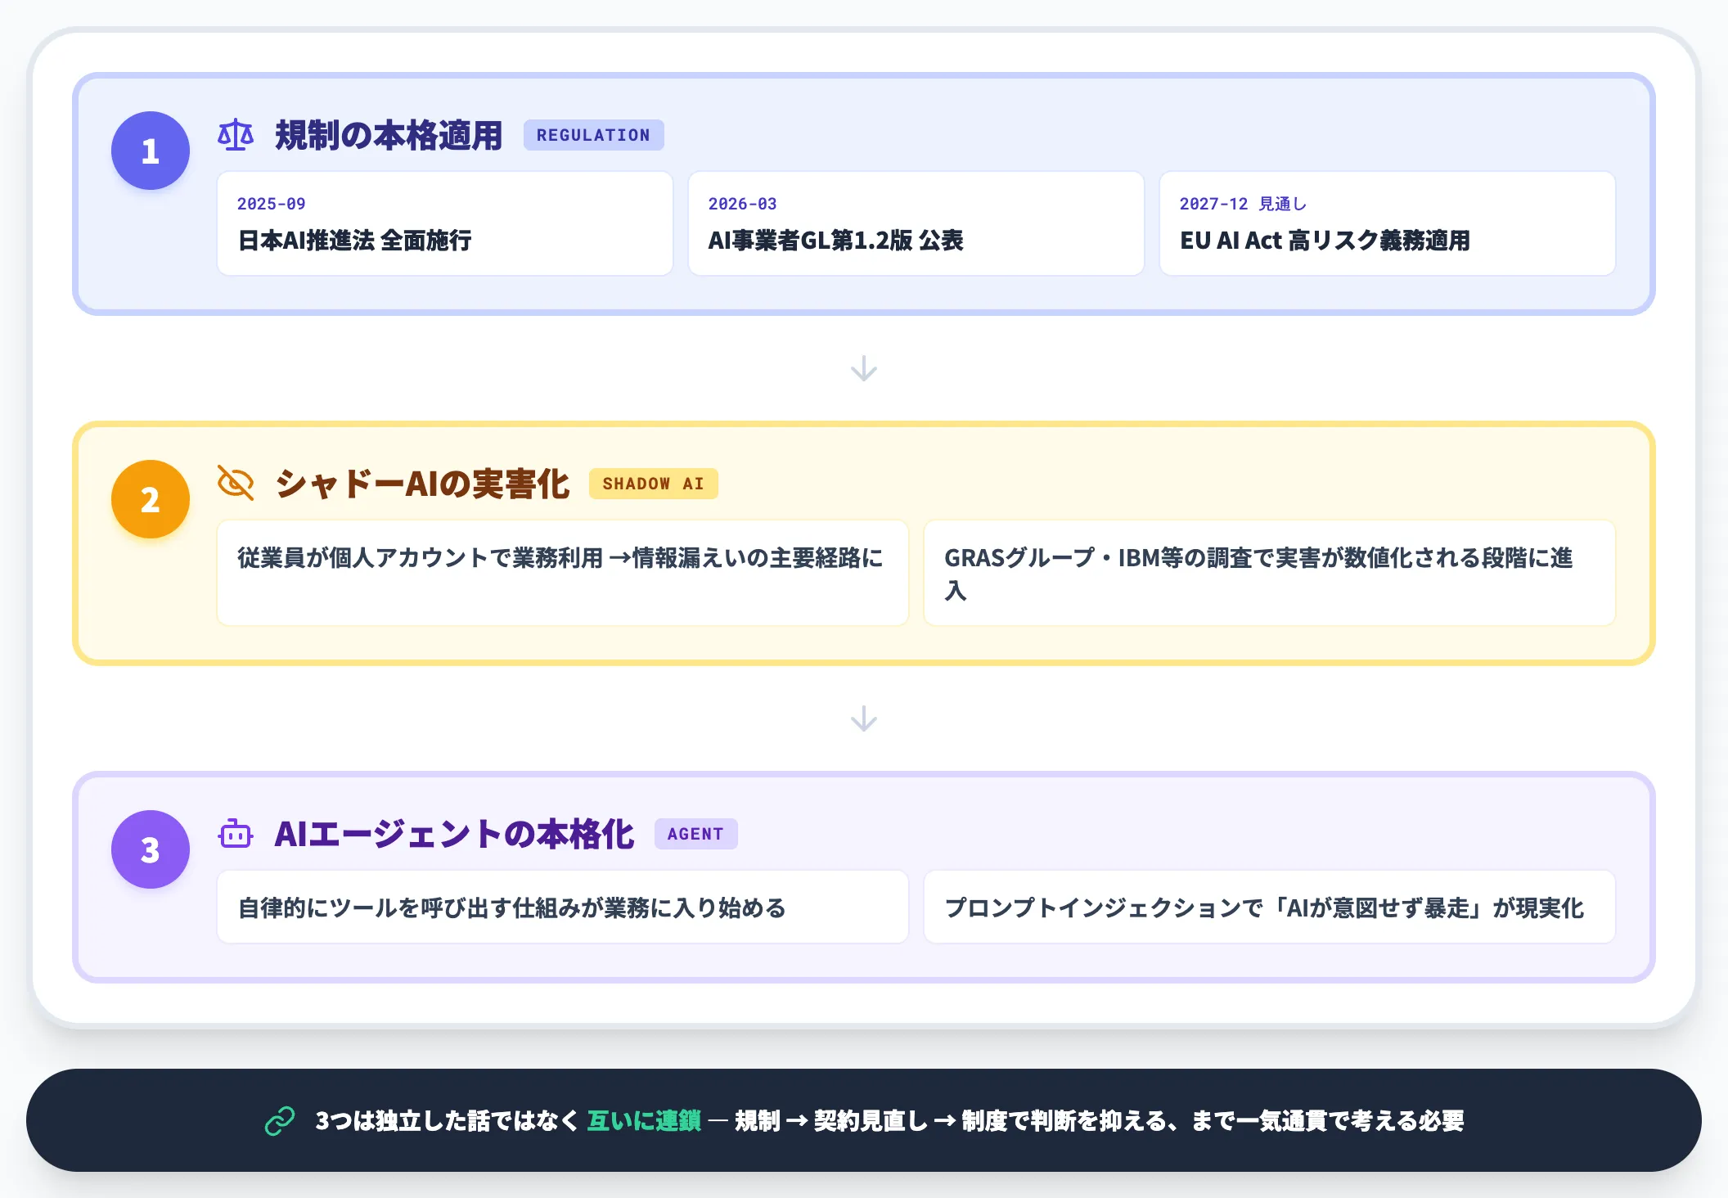Click the 規制の本格適用 heading

(x=389, y=135)
